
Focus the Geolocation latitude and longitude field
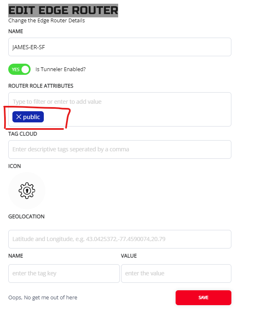point(119,239)
